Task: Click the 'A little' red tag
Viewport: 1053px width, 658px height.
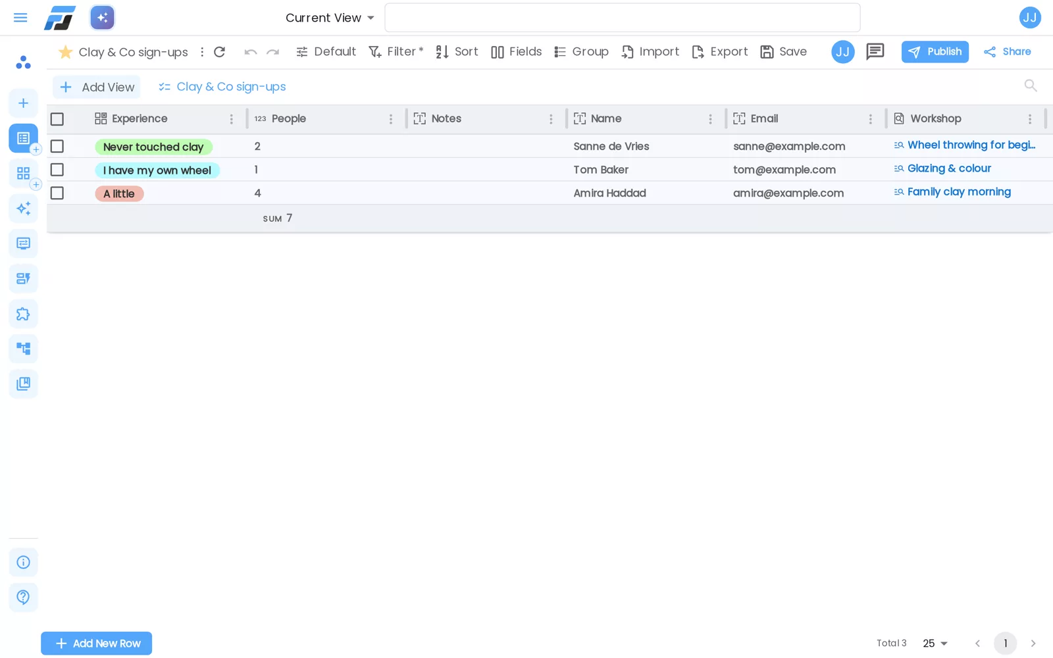Action: (x=119, y=193)
